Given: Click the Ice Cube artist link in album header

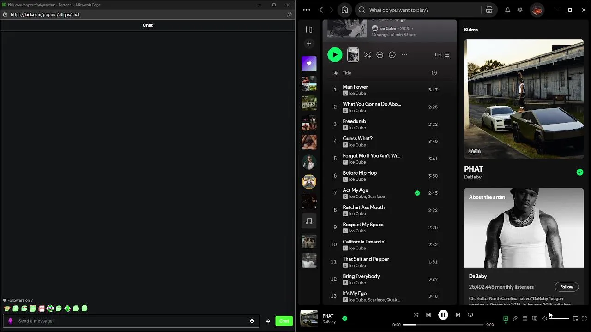Looking at the screenshot, I should pos(387,29).
